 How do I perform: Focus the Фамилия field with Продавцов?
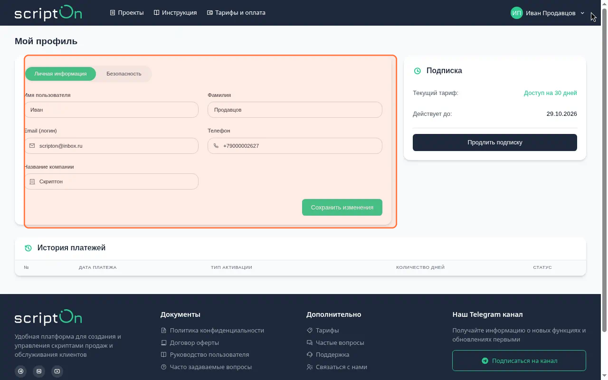pos(295,110)
